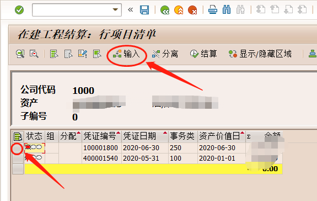Viewport: 317px width, 201px height.
Task: Collapse the command field with the double chevron
Action: pyautogui.click(x=131, y=10)
